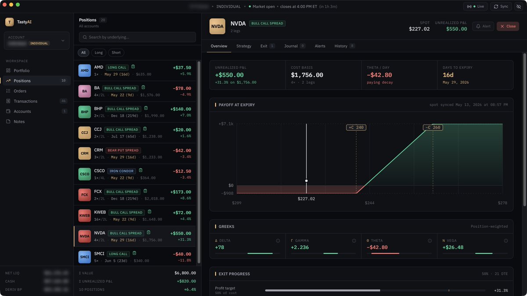Click the CSCO ticker badge
Image resolution: width=527 pixels, height=296 pixels.
coord(85,174)
